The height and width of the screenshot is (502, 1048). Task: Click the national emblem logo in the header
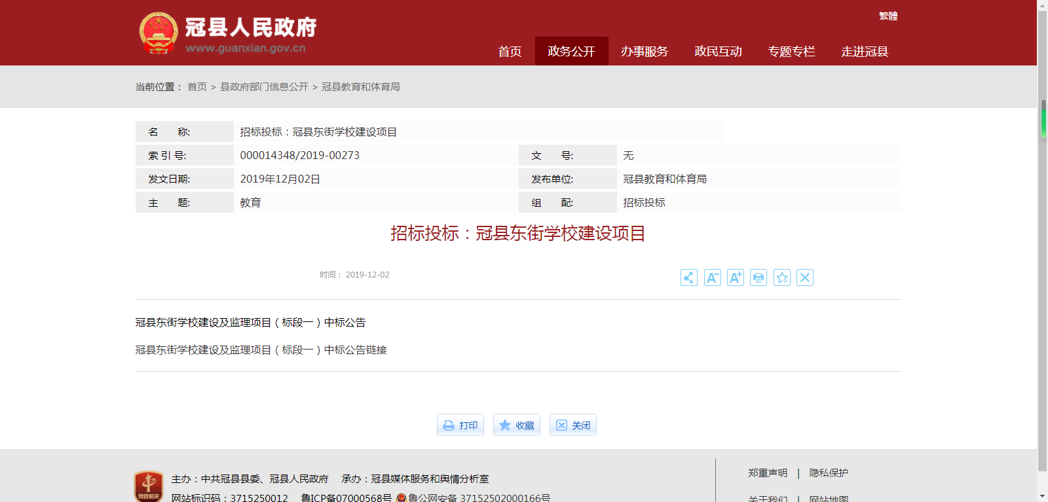[159, 33]
